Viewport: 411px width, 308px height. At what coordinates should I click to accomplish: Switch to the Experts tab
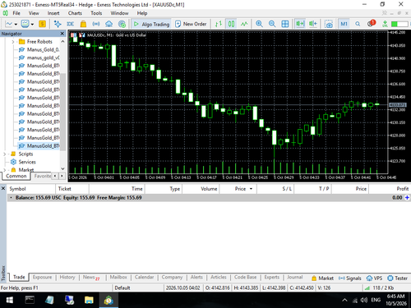tap(272, 277)
